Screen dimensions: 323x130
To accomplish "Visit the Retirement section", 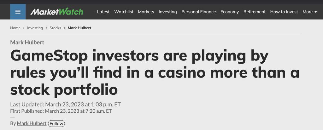I will coord(255,12).
